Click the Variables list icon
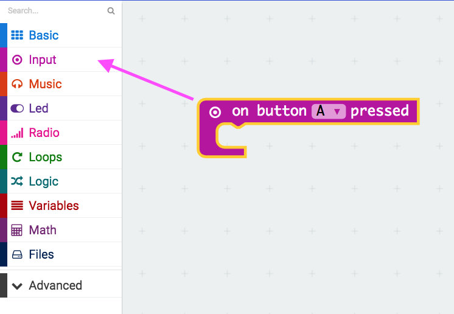 [17, 206]
